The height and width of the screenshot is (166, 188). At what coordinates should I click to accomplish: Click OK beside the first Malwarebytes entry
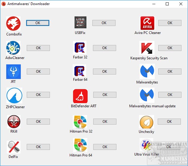pos(170,72)
